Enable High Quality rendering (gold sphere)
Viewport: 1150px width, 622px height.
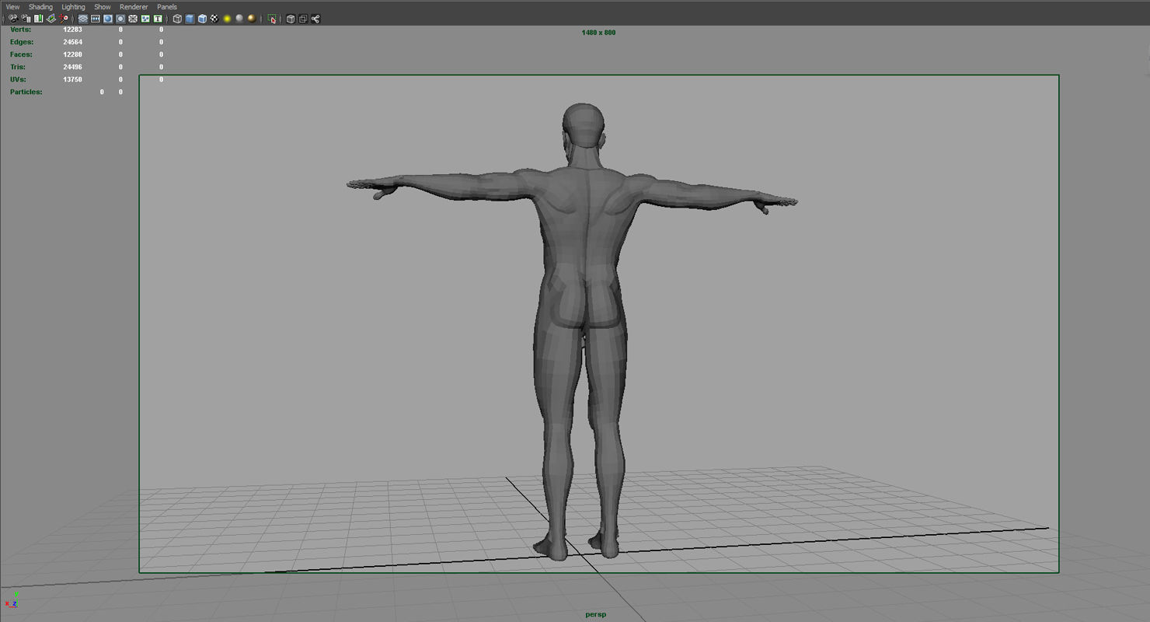tap(252, 19)
